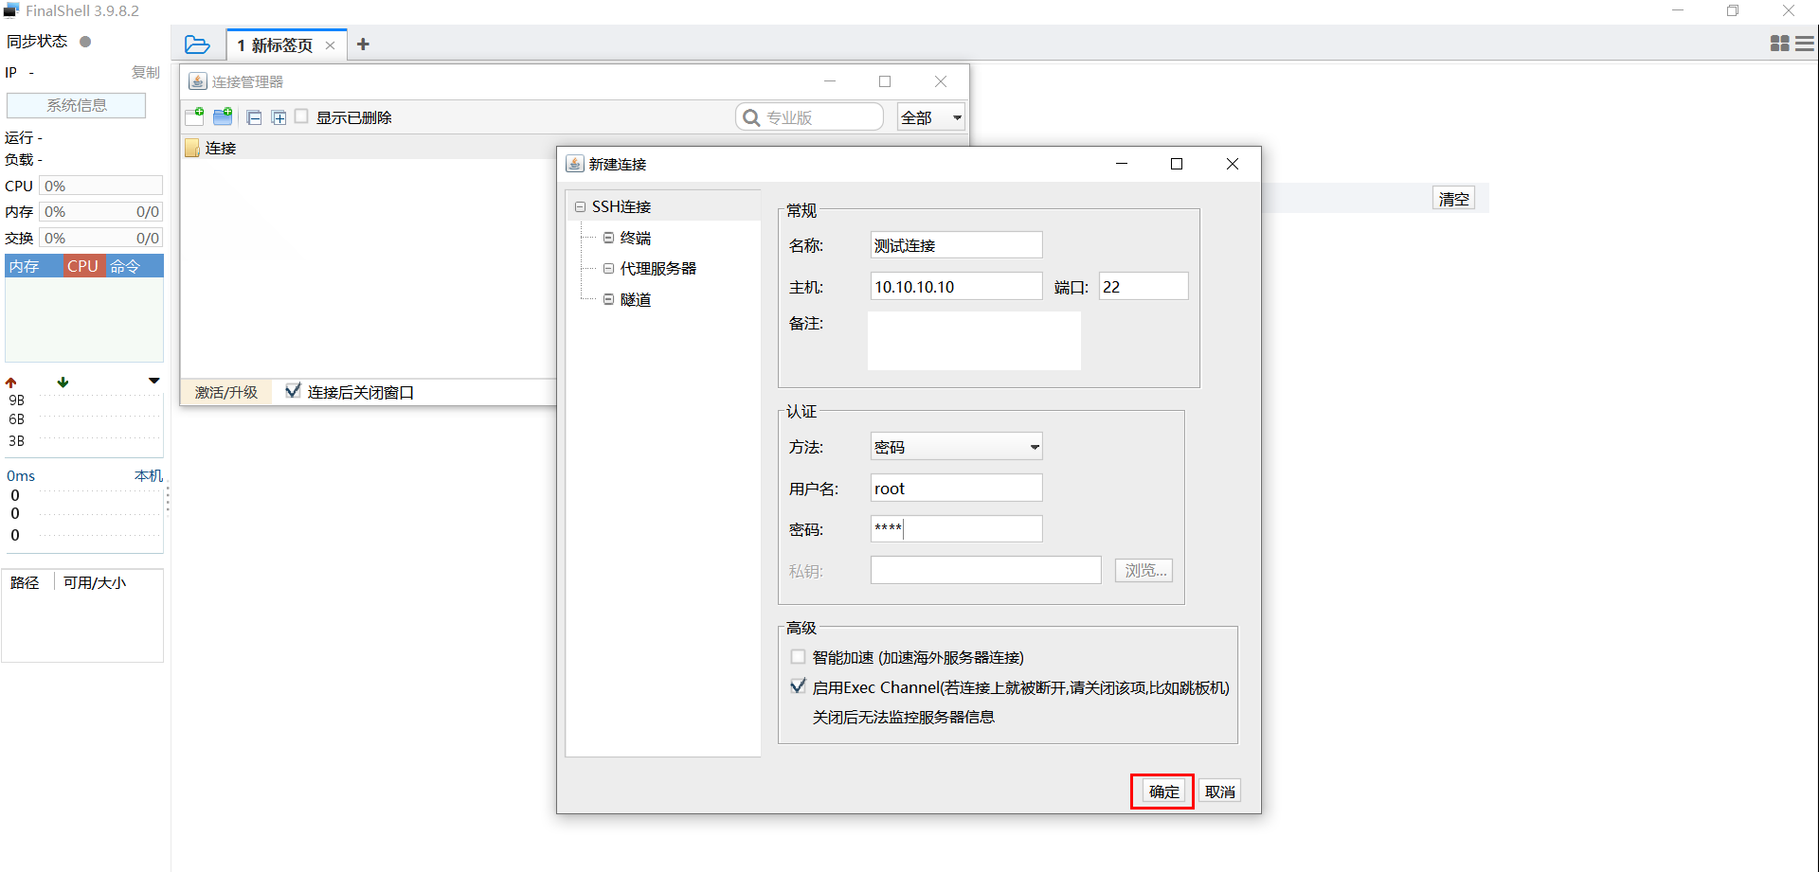Close the 新建连接 dialog window
Screen dimensions: 1819x872
point(1233,164)
